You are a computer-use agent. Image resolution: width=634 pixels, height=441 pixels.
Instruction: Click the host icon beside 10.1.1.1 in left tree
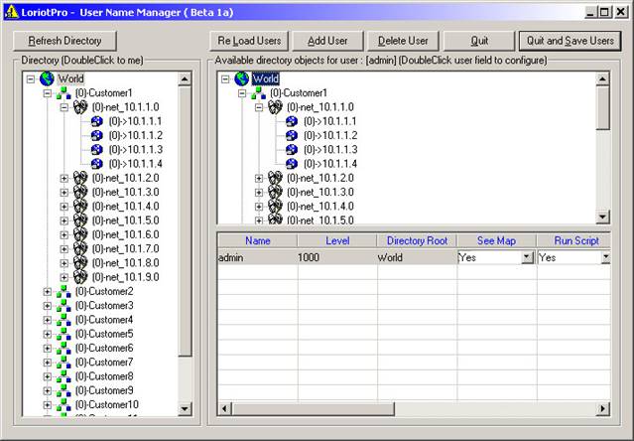coord(96,121)
